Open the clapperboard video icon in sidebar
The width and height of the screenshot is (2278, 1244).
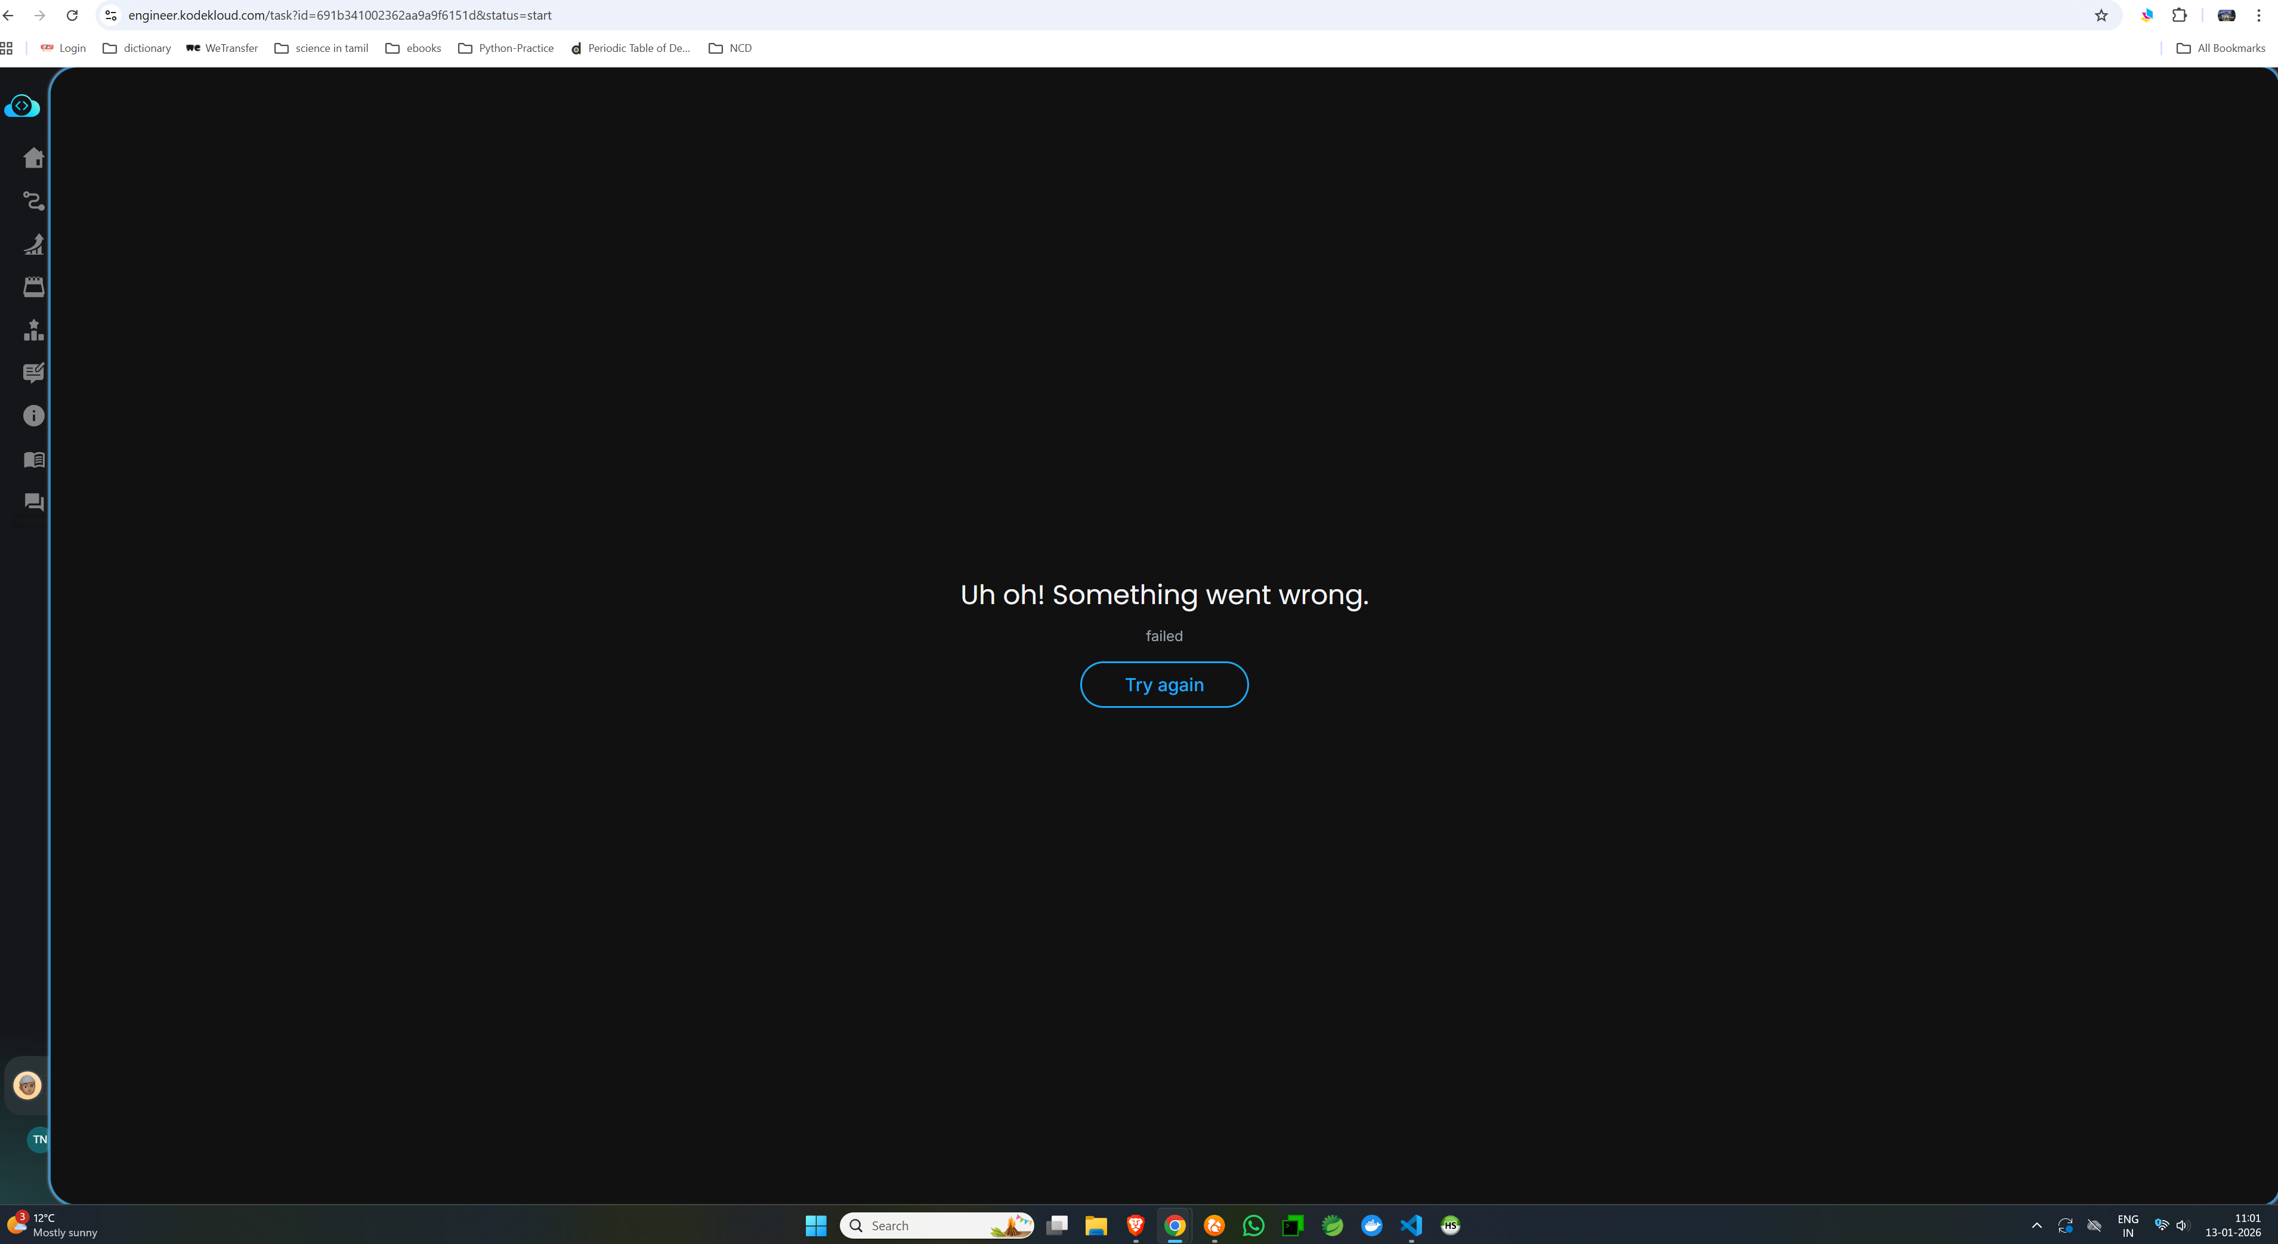coord(33,286)
